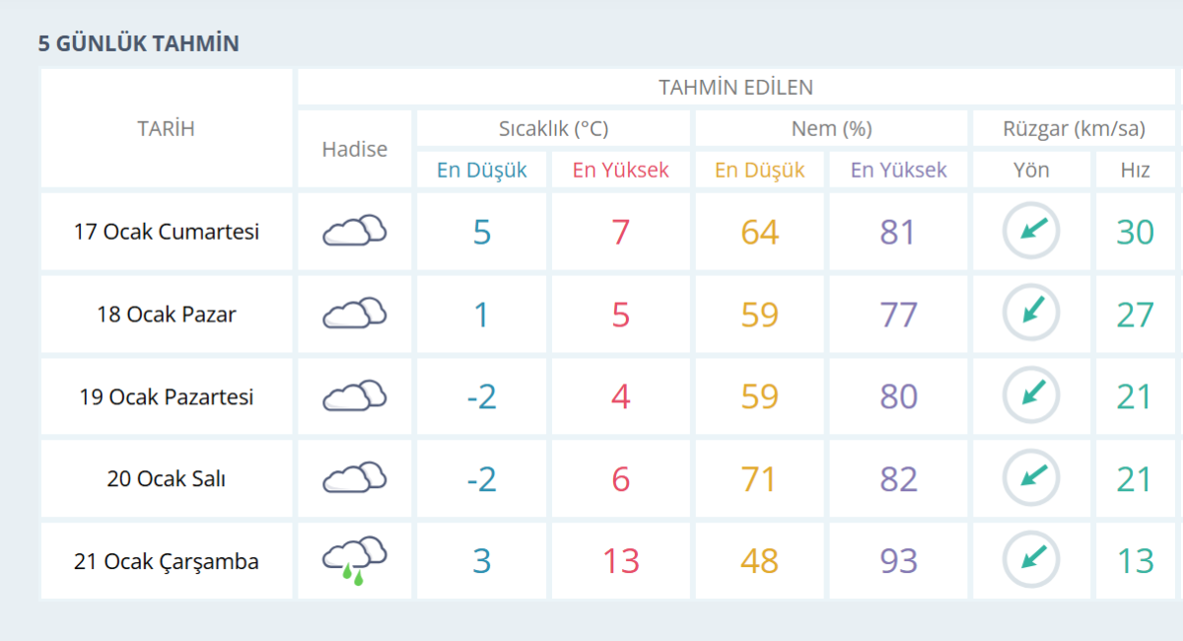Viewport: 1183px width, 641px height.
Task: Click the Hadise column header
Action: (x=354, y=149)
